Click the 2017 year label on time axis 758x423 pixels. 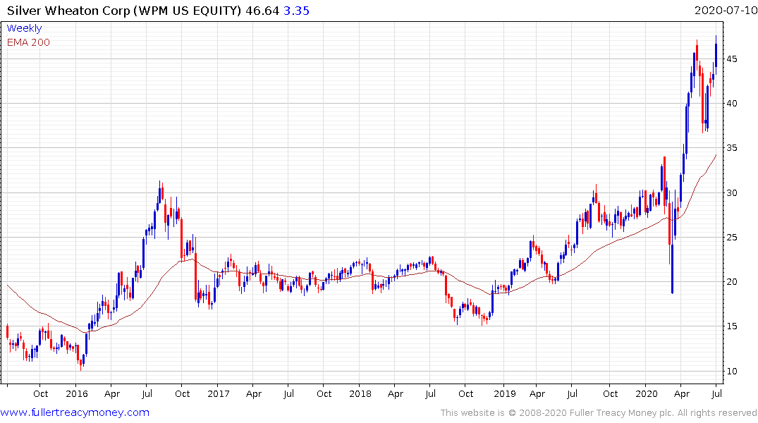219,393
